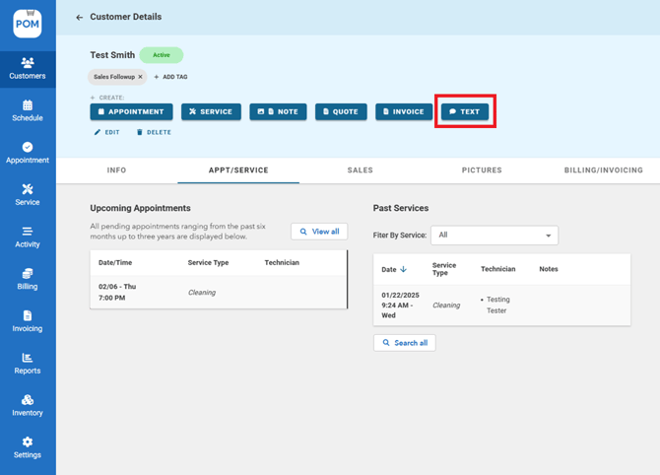
Task: Sort past services by Date arrow
Action: click(403, 269)
